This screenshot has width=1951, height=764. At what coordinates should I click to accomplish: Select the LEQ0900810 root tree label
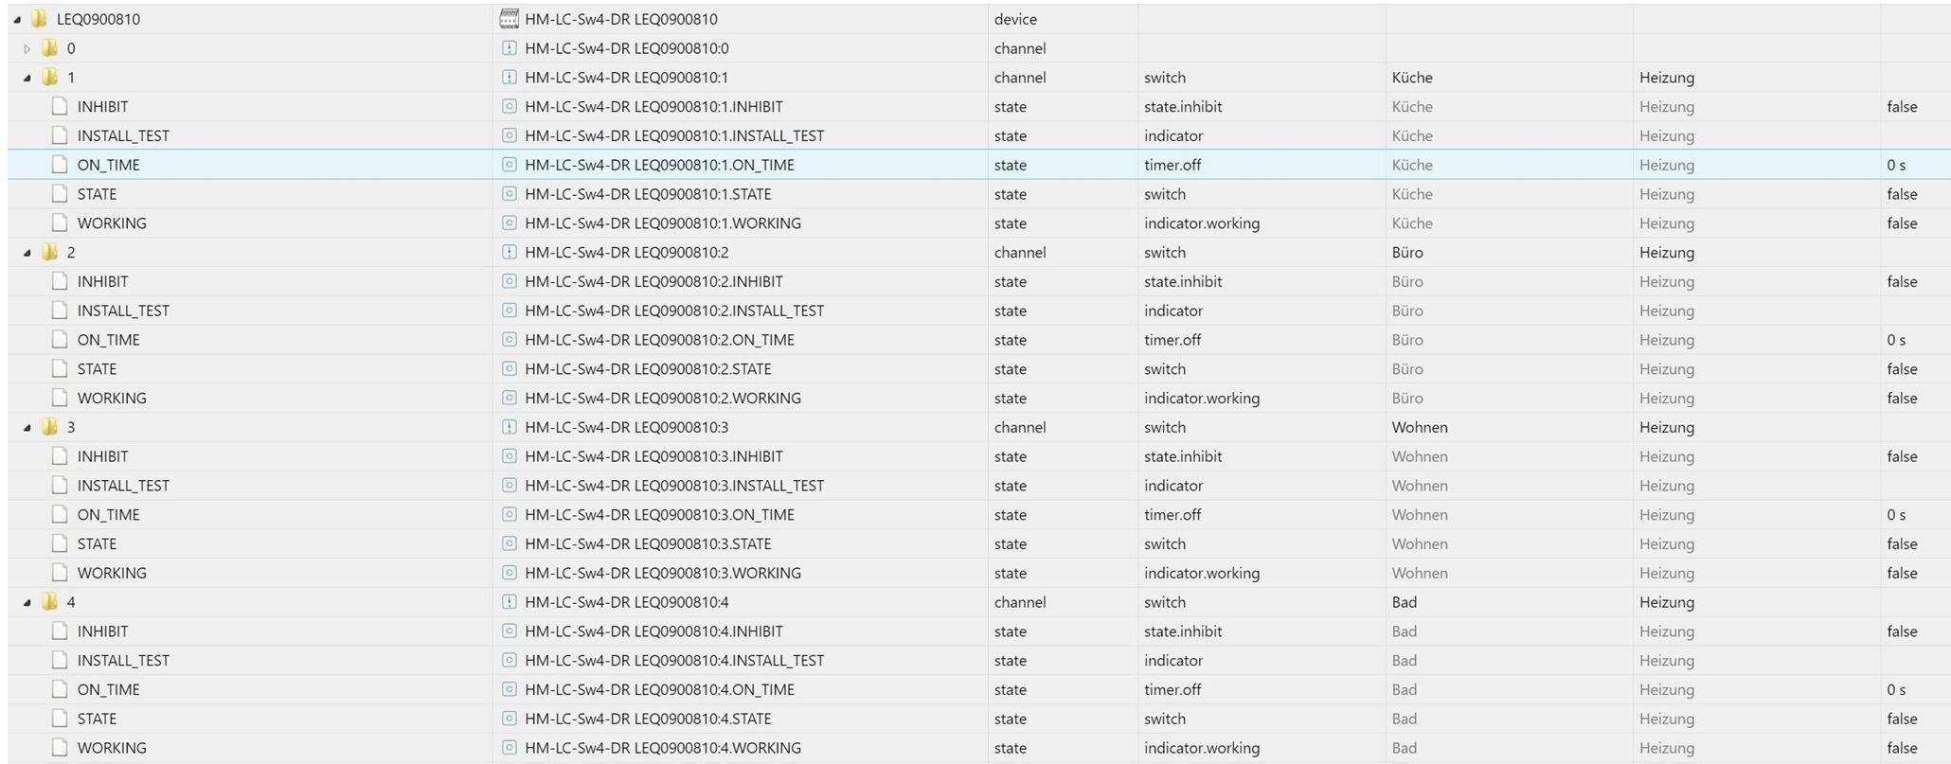point(98,19)
